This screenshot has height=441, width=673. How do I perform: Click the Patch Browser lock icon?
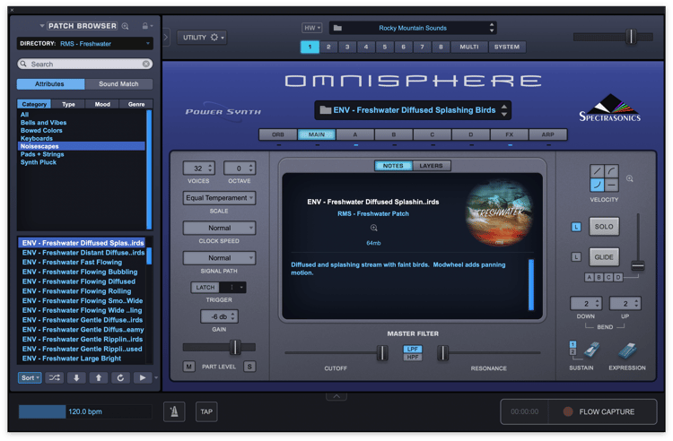click(145, 26)
